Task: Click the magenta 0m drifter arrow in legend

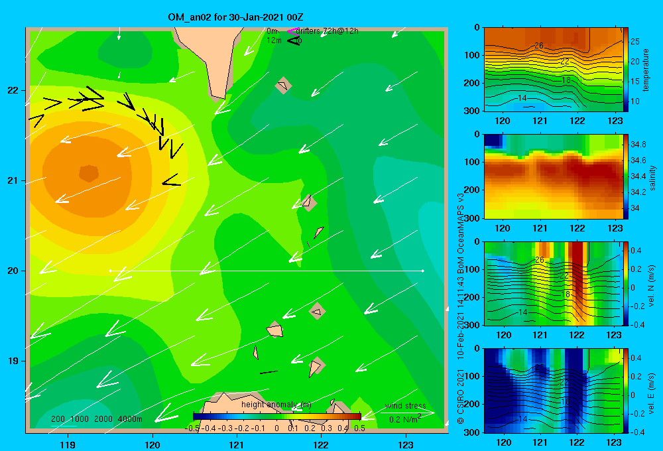Action: pyautogui.click(x=293, y=31)
